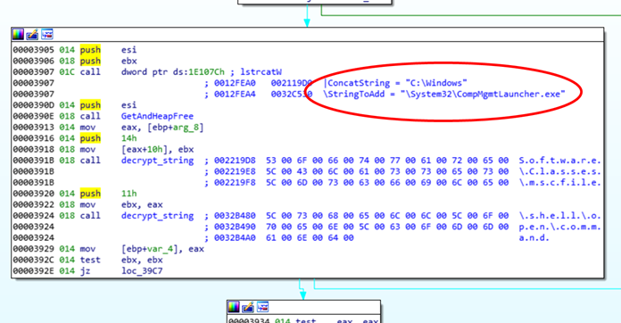Select the loc_39C7 jump target
The height and width of the screenshot is (323, 621).
tap(142, 271)
